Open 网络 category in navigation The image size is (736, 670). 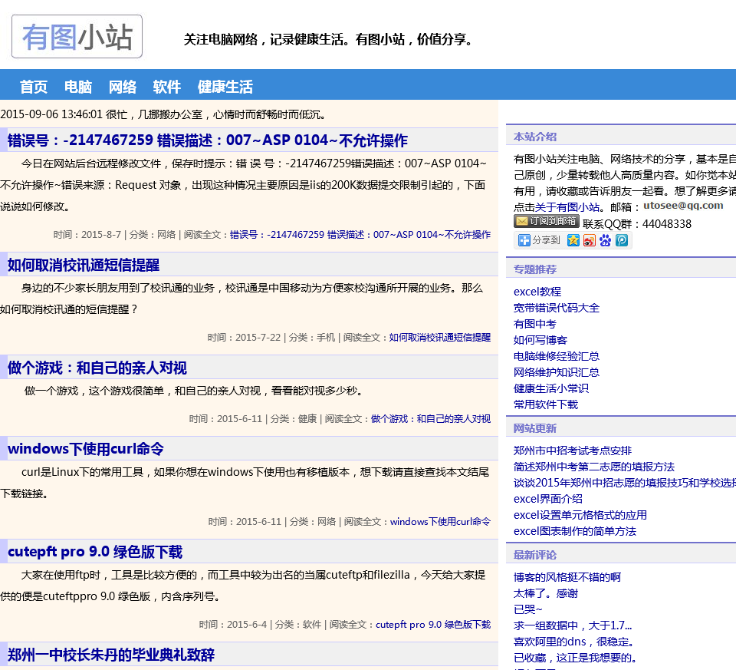123,87
